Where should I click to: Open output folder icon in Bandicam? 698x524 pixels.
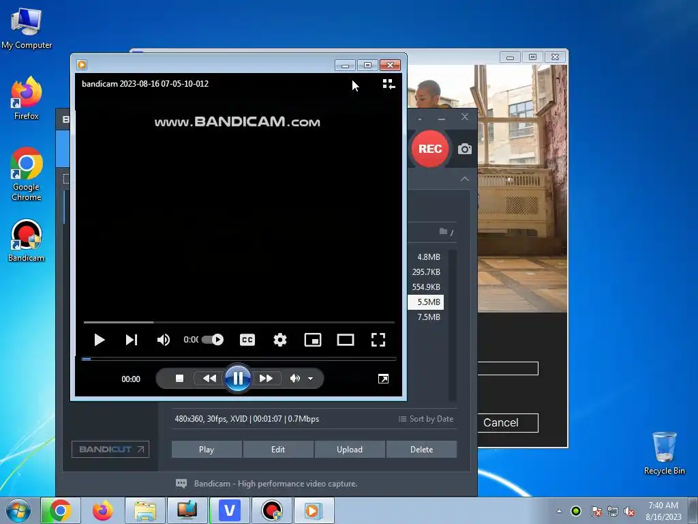tap(443, 231)
